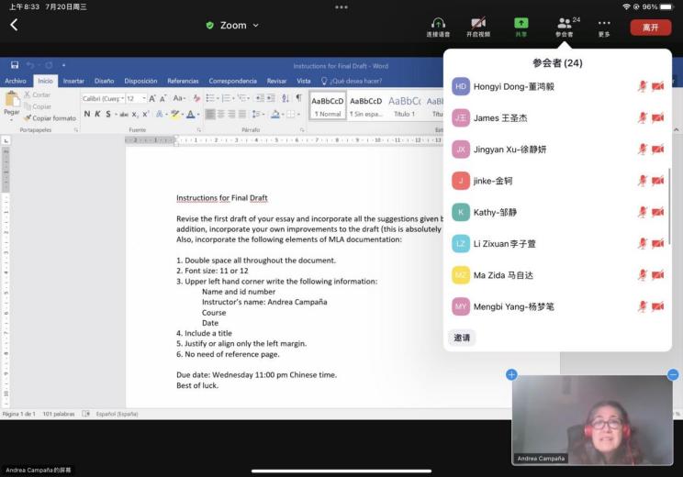Tap the Start Video camera icon
Screen dimensions: 683x477
coord(477,23)
